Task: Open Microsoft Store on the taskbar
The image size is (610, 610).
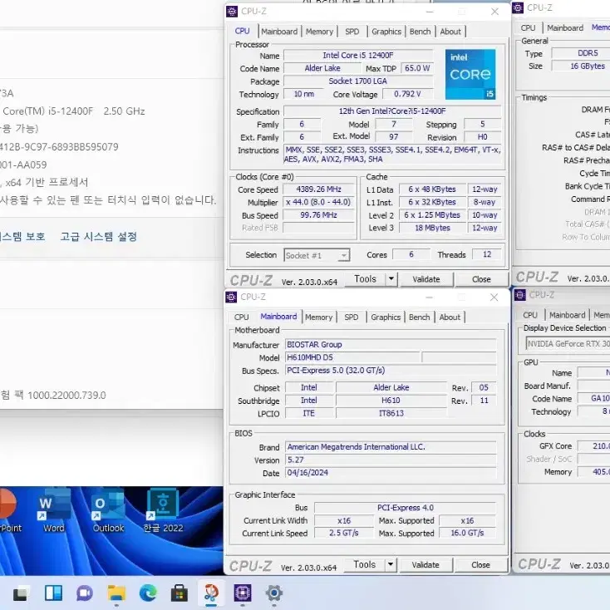Action: (x=180, y=593)
